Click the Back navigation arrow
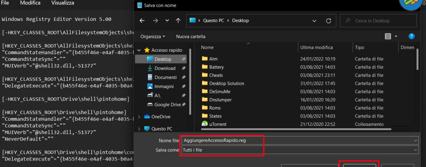 tap(142, 21)
